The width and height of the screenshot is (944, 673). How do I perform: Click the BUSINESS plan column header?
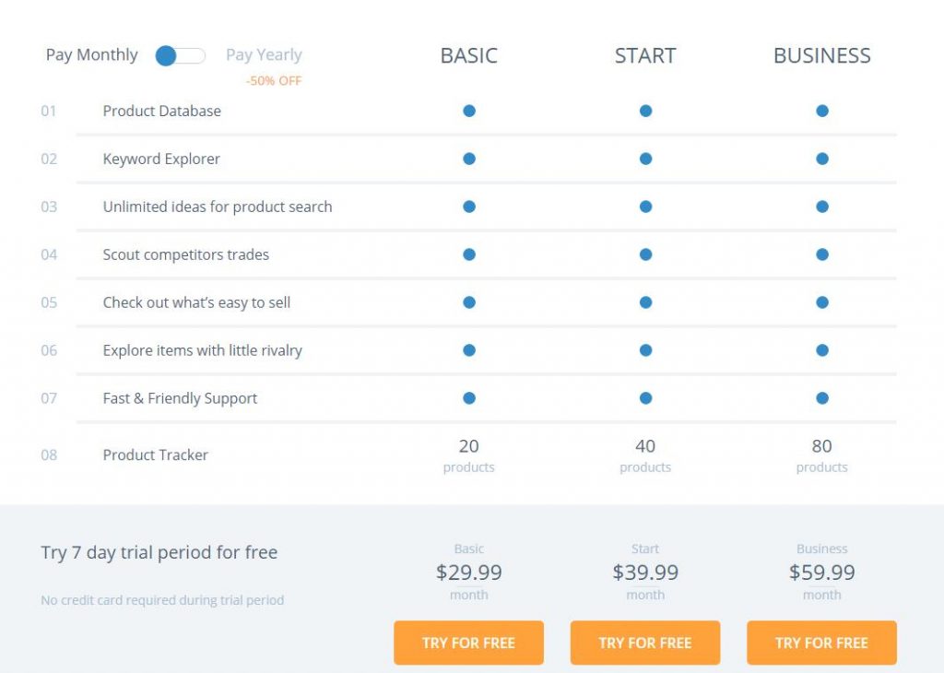pos(821,55)
